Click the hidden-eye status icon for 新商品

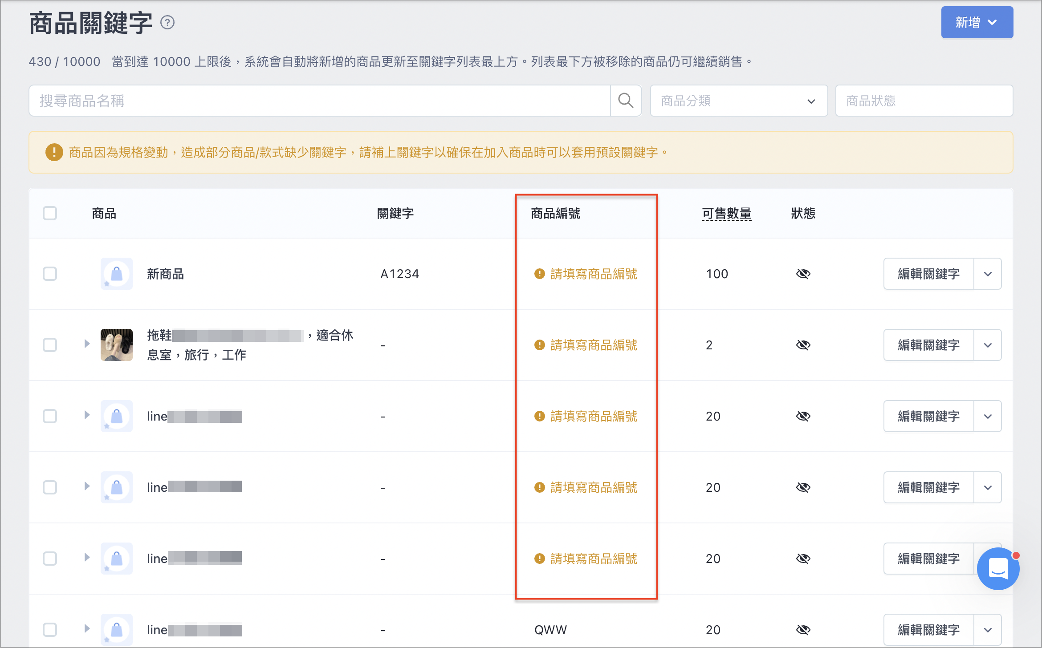(803, 274)
